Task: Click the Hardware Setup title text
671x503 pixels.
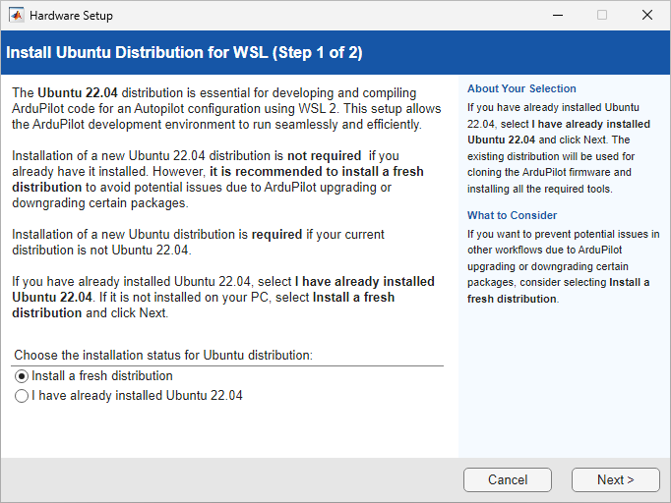Action: 71,16
